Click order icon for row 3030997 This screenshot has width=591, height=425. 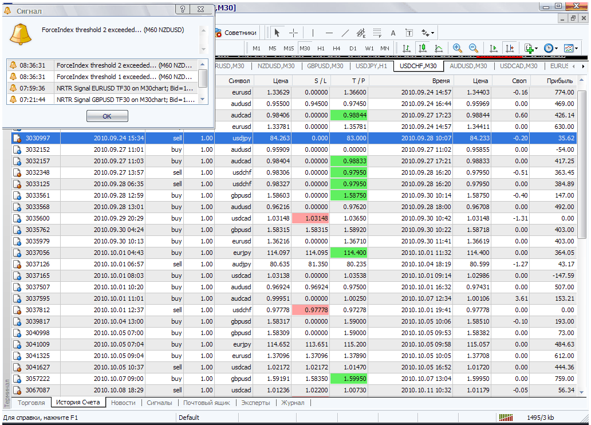(17, 139)
